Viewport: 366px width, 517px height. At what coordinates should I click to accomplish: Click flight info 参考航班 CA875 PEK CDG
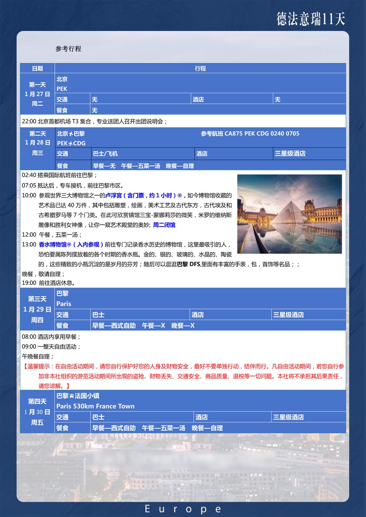point(250,134)
